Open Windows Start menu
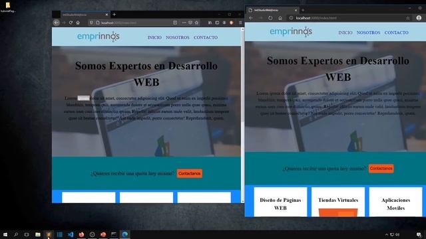The image size is (426, 239). 5,234
